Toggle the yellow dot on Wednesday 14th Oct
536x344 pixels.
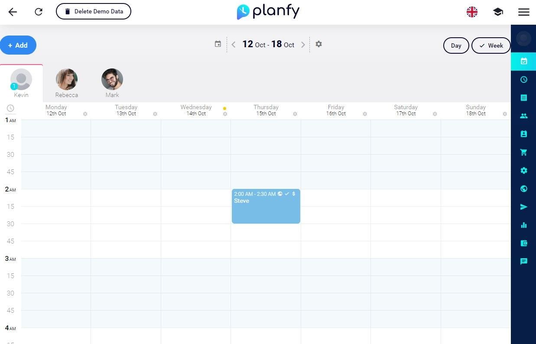225,108
